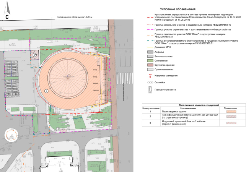This screenshot has width=249, height=172.
Task: Click the circled number 3 toilet block marker
Action: coord(57,129)
